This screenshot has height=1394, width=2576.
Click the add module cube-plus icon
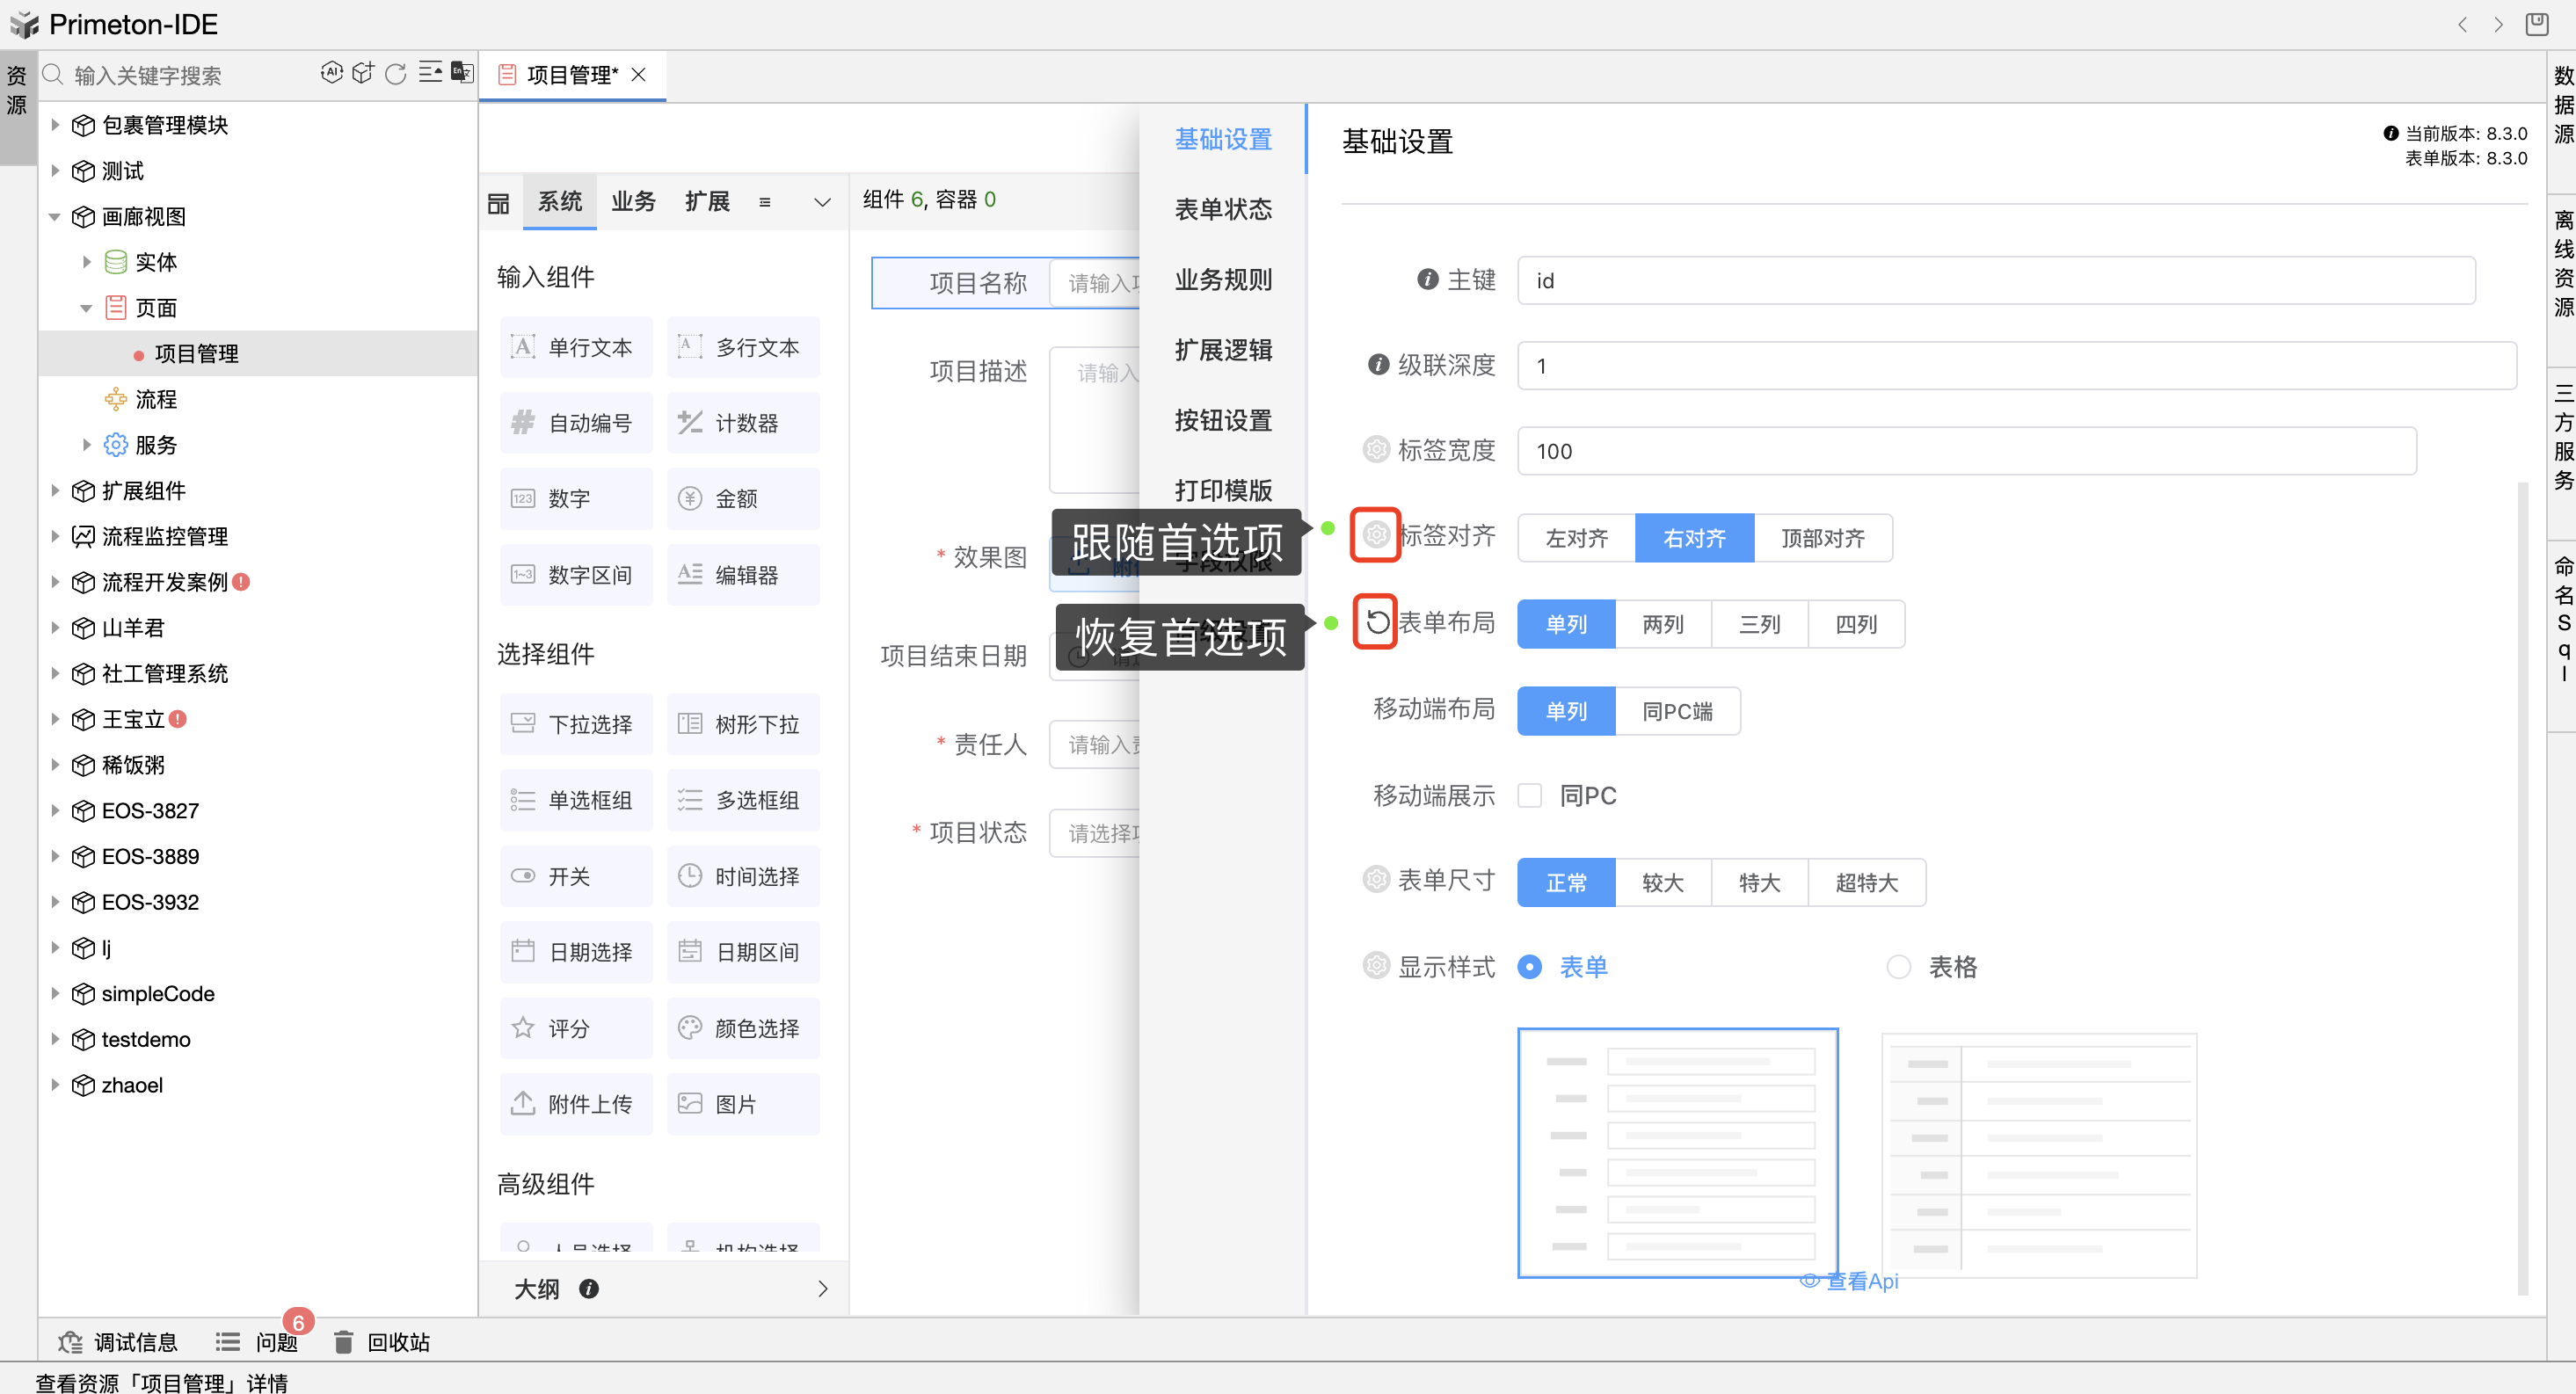[363, 73]
